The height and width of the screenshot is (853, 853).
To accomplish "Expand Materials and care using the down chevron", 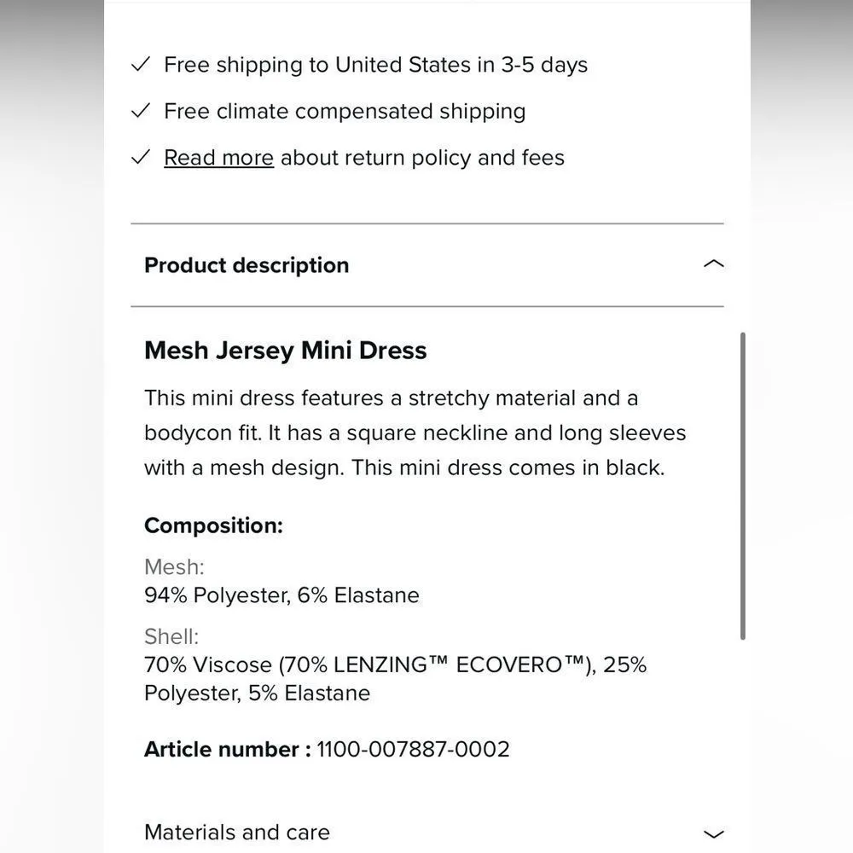I will [x=713, y=833].
